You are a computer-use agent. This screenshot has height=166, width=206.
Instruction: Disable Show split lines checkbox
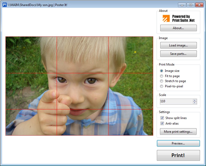162,118
